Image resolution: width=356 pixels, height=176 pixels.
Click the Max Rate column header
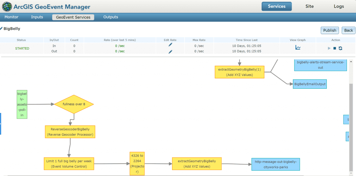tap(199, 40)
